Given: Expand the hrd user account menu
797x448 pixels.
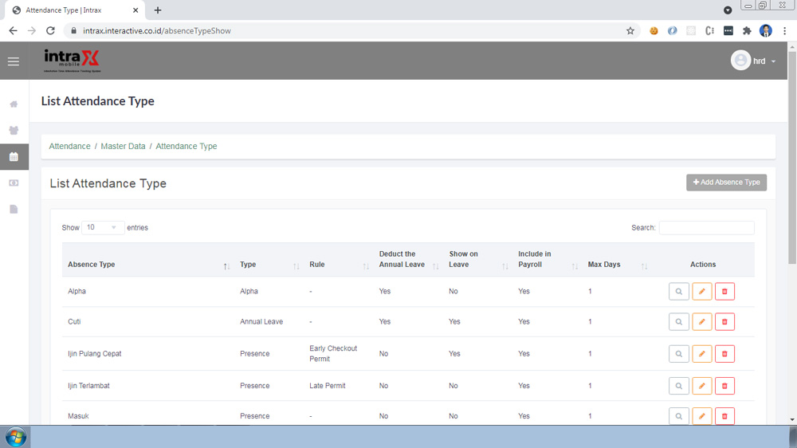Looking at the screenshot, I should 753,61.
